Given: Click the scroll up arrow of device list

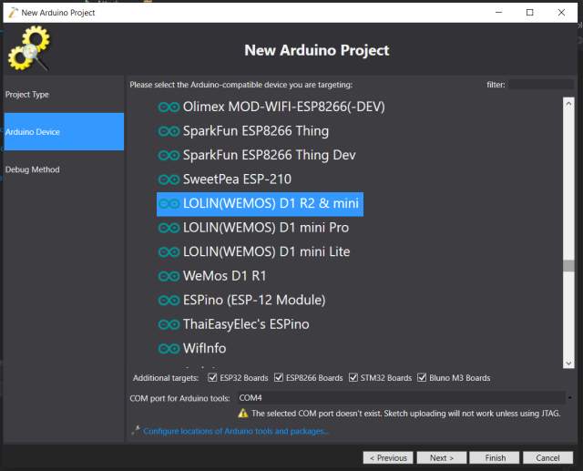Looking at the screenshot, I should 568,103.
